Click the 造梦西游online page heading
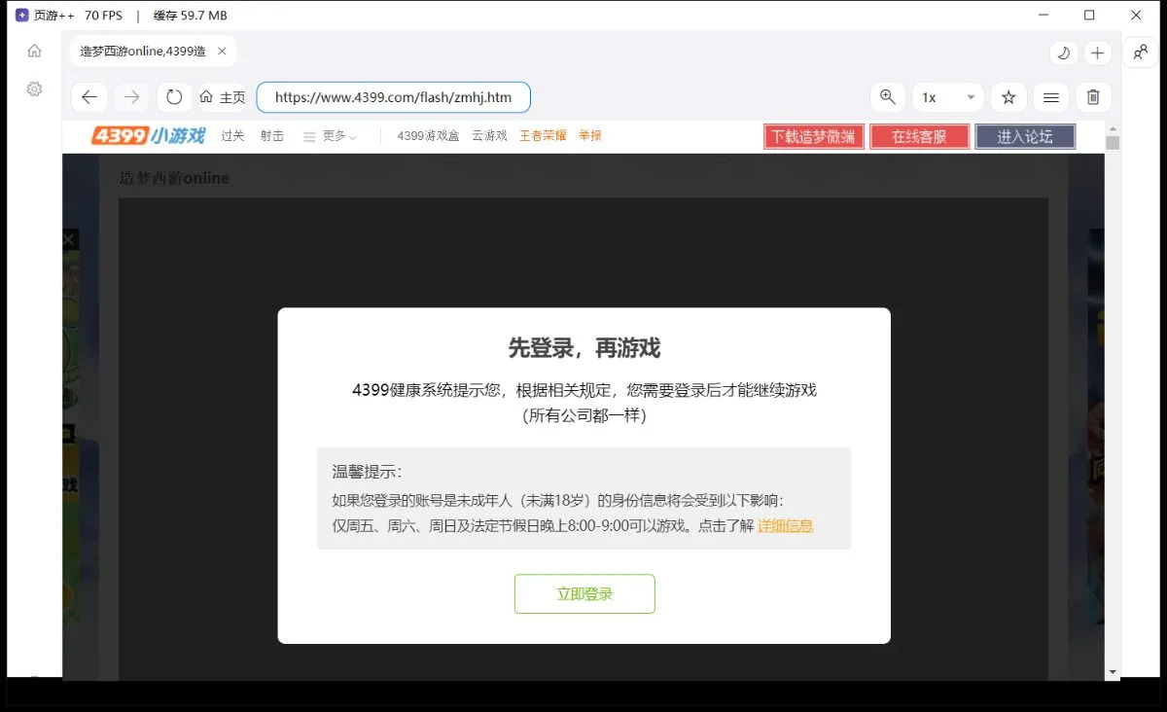This screenshot has width=1167, height=712. 174,178
